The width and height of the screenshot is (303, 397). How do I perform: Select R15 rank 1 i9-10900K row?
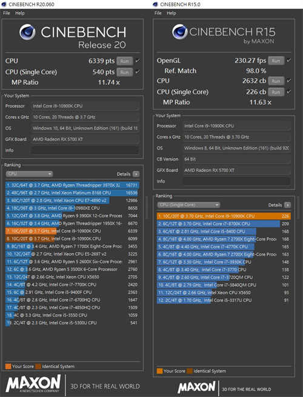point(224,216)
